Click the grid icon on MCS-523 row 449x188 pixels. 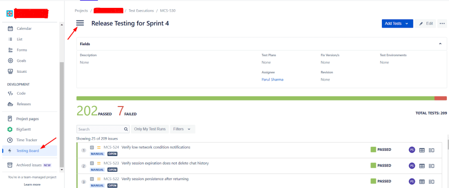click(x=422, y=166)
